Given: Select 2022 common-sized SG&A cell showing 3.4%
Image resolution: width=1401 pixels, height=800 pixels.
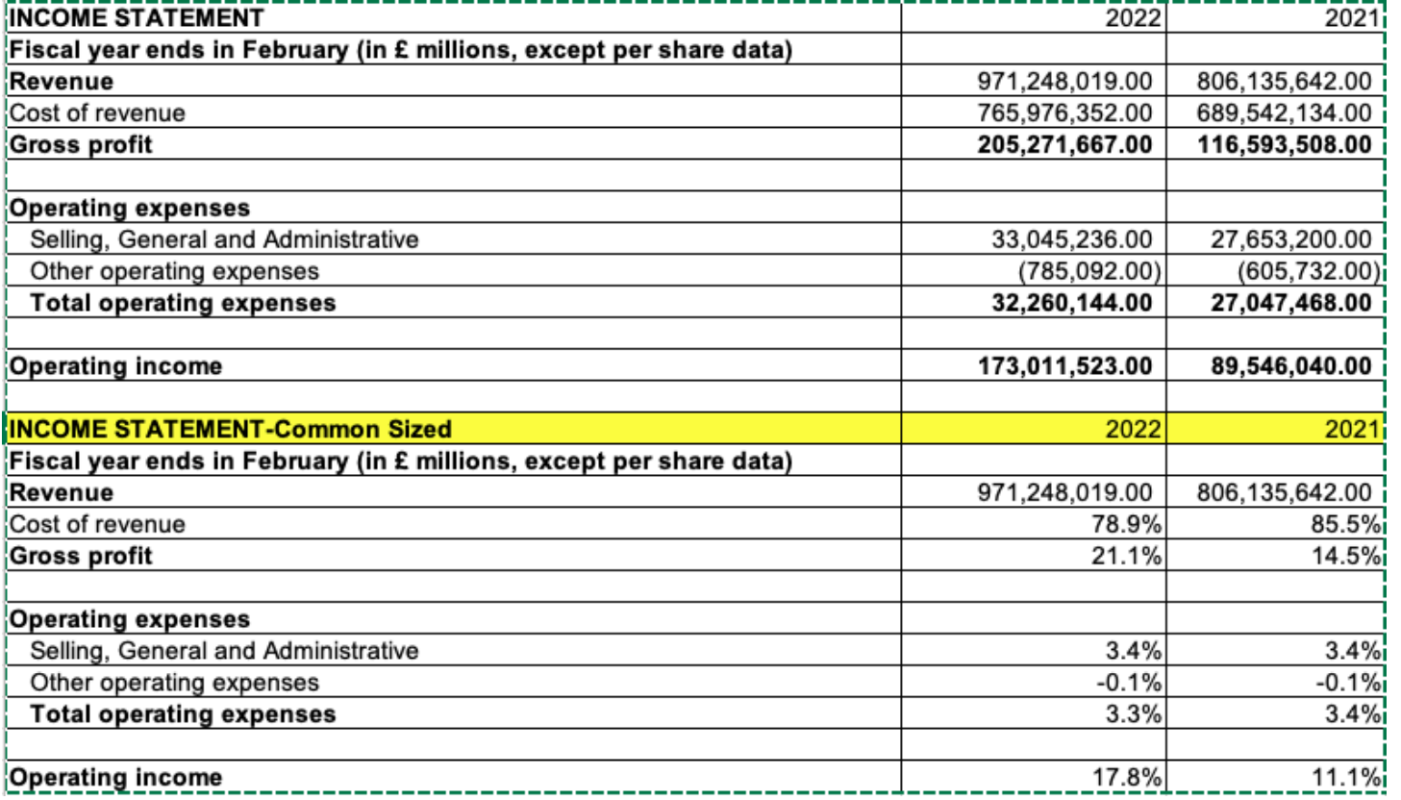Looking at the screenshot, I should coord(1034,651).
